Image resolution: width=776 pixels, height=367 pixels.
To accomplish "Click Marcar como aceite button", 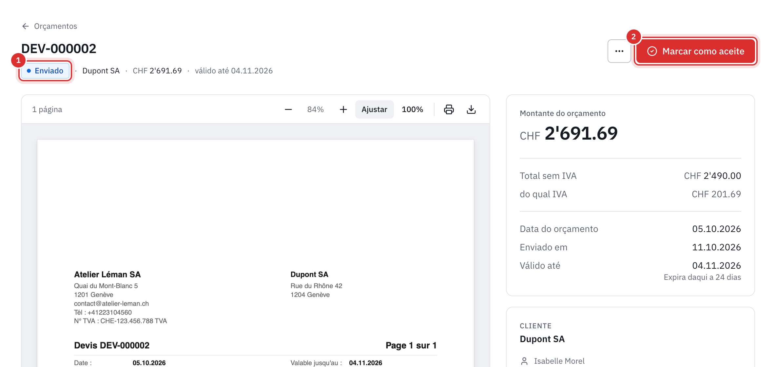I will pos(695,51).
